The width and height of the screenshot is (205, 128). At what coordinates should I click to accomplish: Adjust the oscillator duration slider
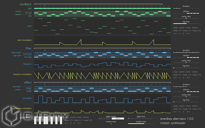click(186, 8)
